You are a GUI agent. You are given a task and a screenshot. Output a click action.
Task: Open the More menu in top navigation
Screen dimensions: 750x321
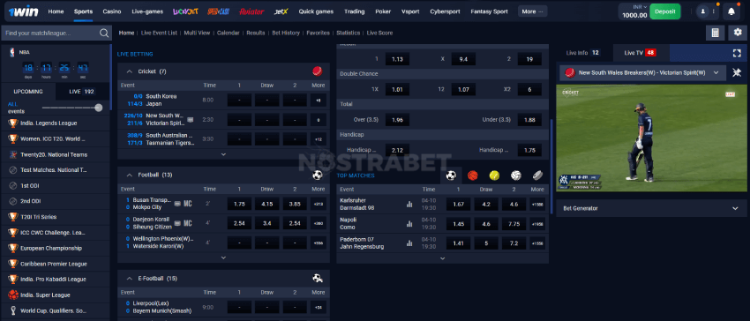pyautogui.click(x=532, y=11)
